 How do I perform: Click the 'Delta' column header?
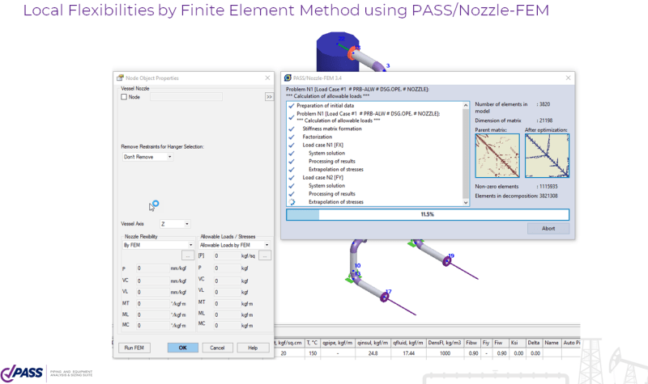point(534,343)
